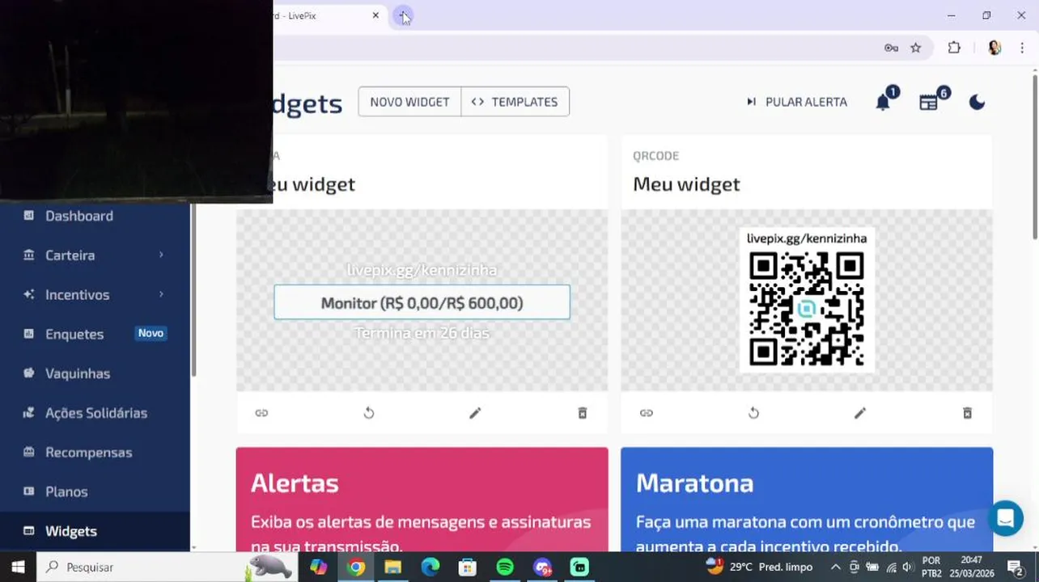The image size is (1039, 582).
Task: Open the Windows Start menu
Action: point(18,567)
